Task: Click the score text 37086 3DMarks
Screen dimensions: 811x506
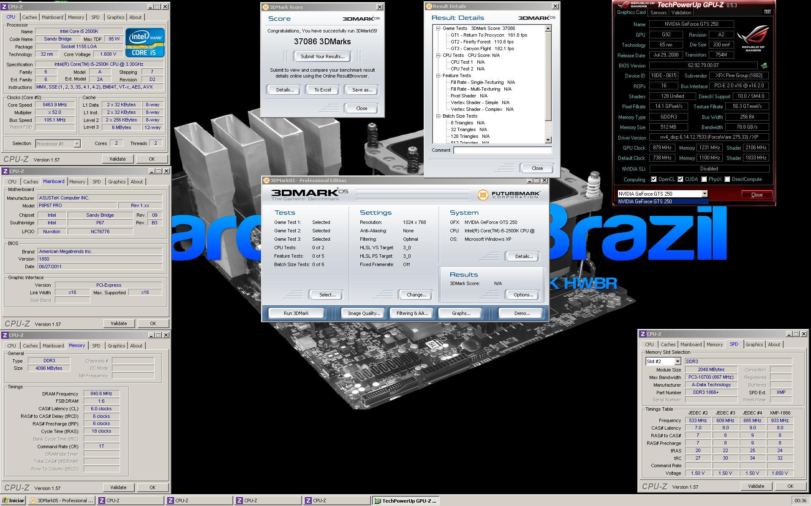Action: tap(322, 41)
